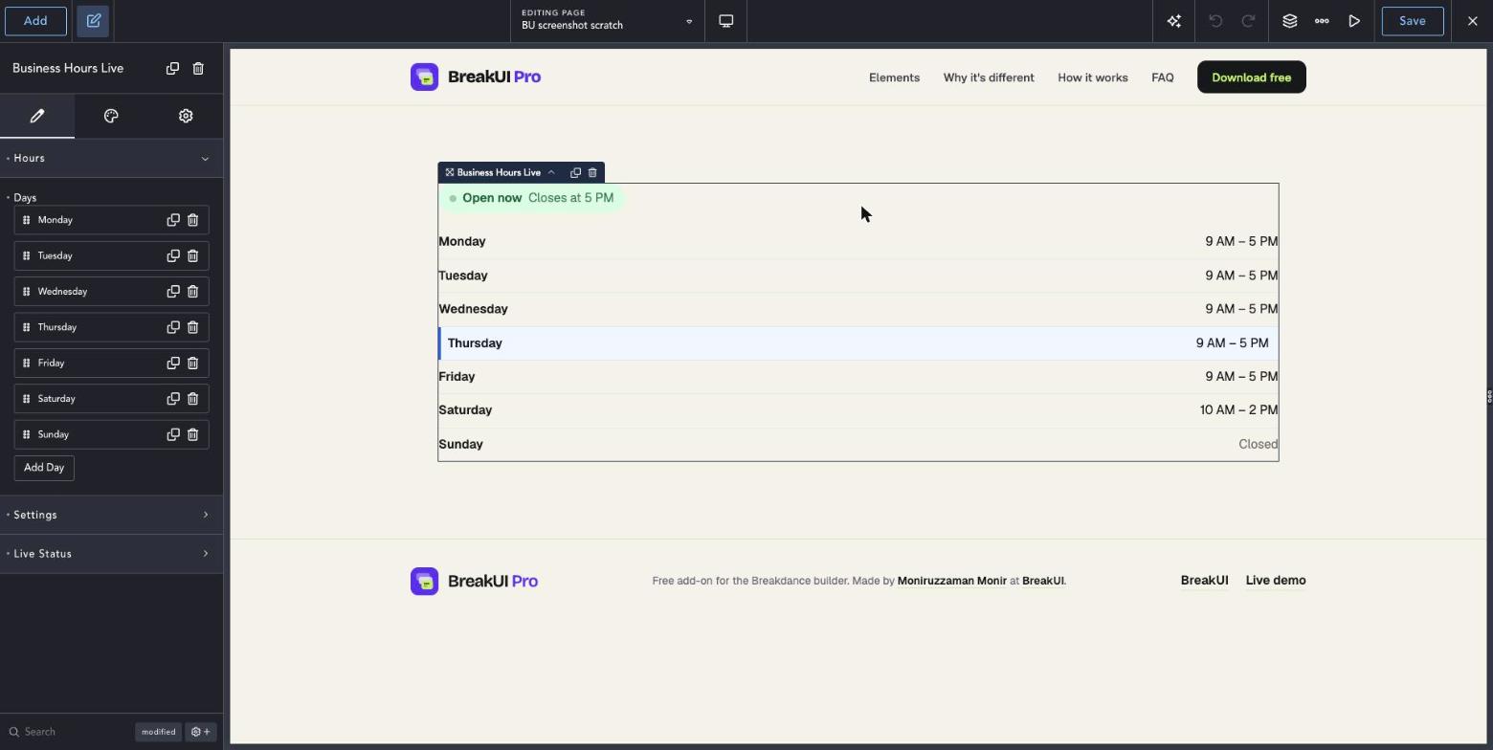Duplicate element from canvas selection toolbar
The image size is (1493, 750).
pyautogui.click(x=575, y=173)
